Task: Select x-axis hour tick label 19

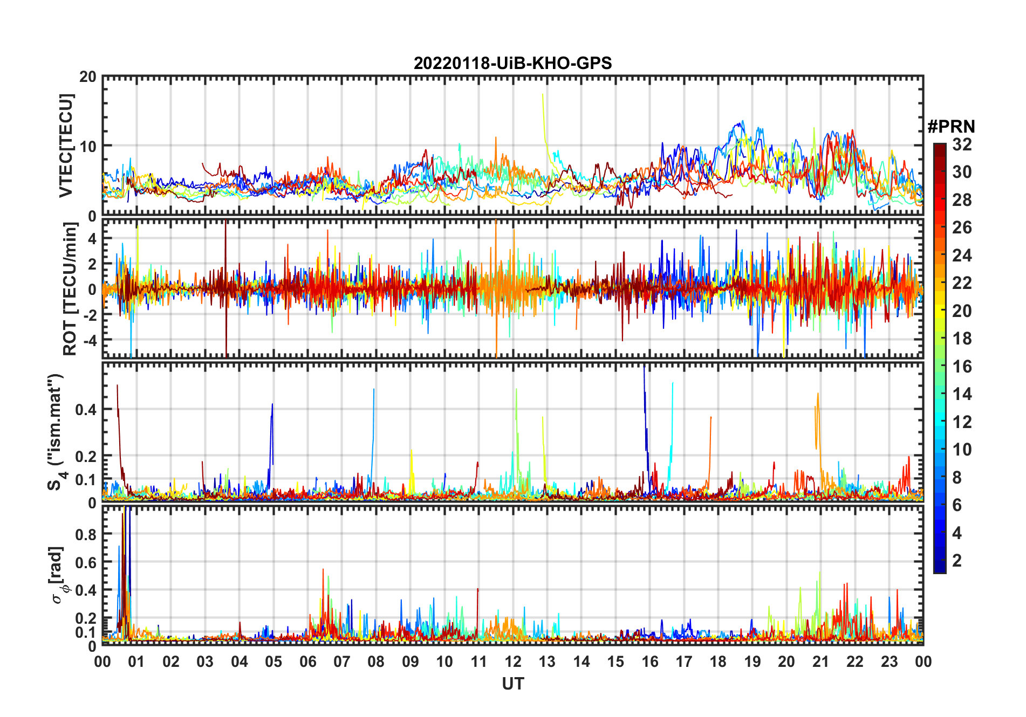Action: click(753, 661)
